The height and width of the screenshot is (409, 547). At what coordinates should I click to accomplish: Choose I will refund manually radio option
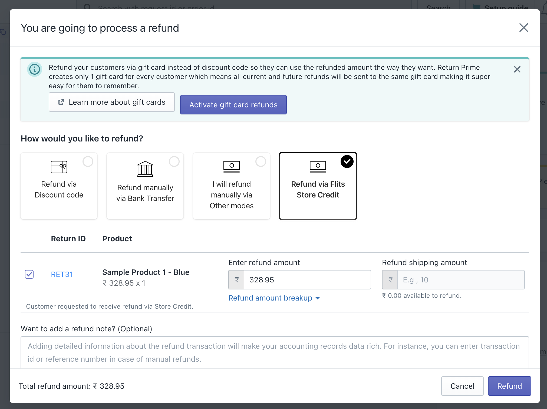[261, 161]
